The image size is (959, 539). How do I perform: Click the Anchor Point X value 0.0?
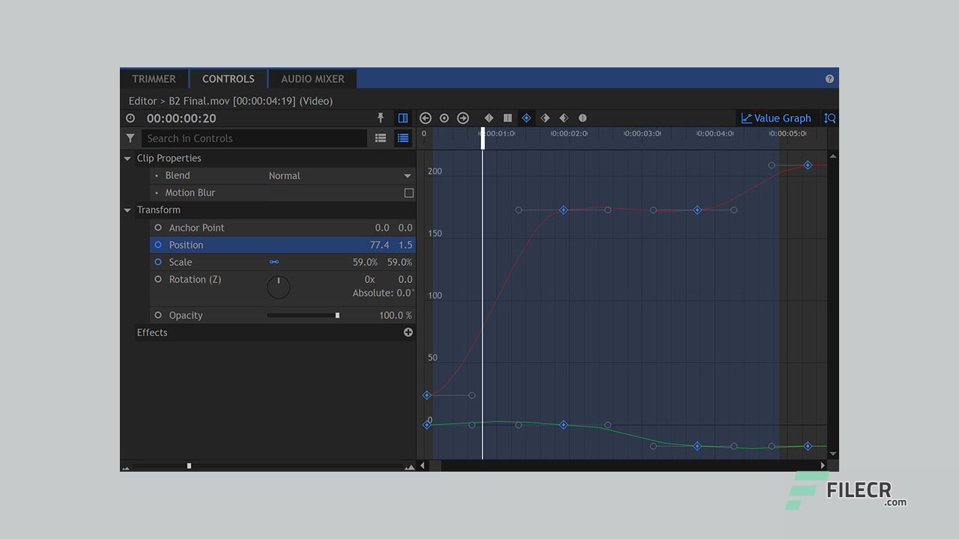pos(382,228)
